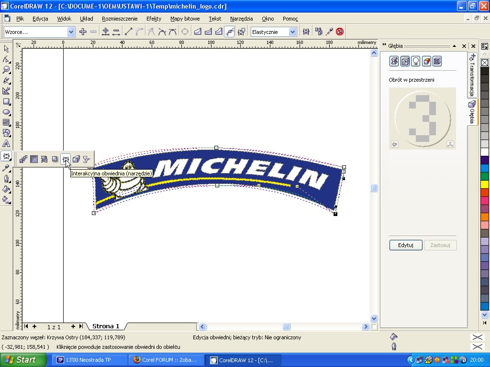
Task: Open the Efekty menu
Action: (x=154, y=19)
